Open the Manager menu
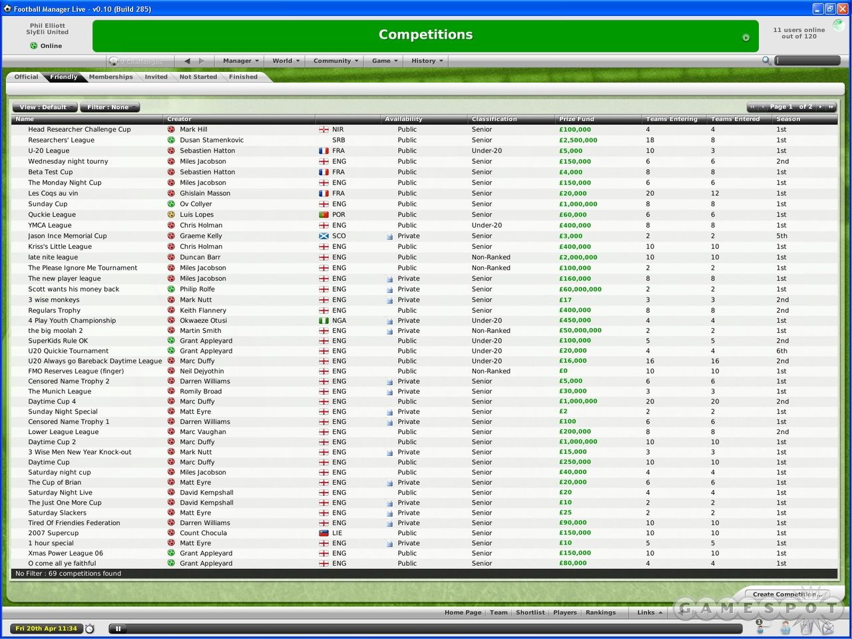 (240, 61)
